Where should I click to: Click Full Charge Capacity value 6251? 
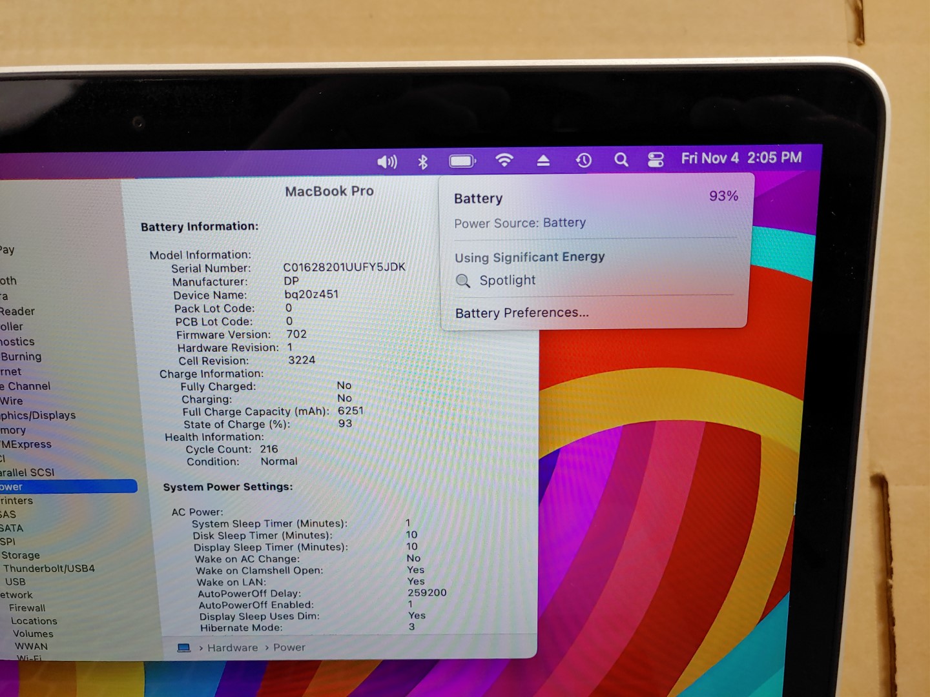pyautogui.click(x=351, y=410)
